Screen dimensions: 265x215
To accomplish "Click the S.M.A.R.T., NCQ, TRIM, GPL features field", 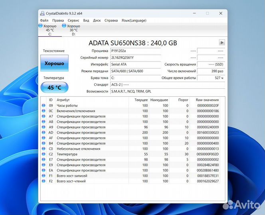I will pyautogui.click(x=168, y=92).
